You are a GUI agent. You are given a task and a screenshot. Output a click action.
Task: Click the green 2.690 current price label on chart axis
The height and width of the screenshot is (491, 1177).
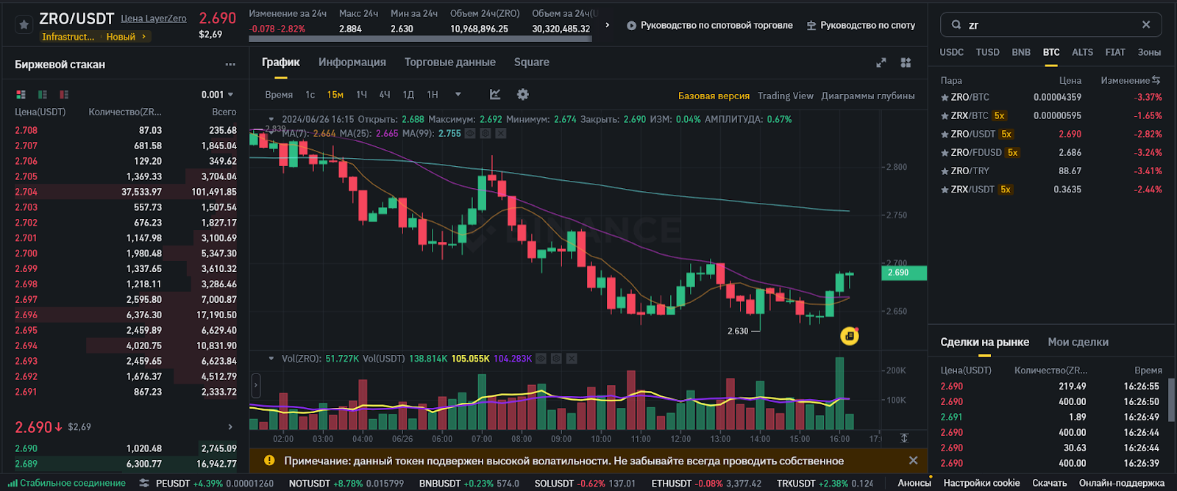(904, 273)
